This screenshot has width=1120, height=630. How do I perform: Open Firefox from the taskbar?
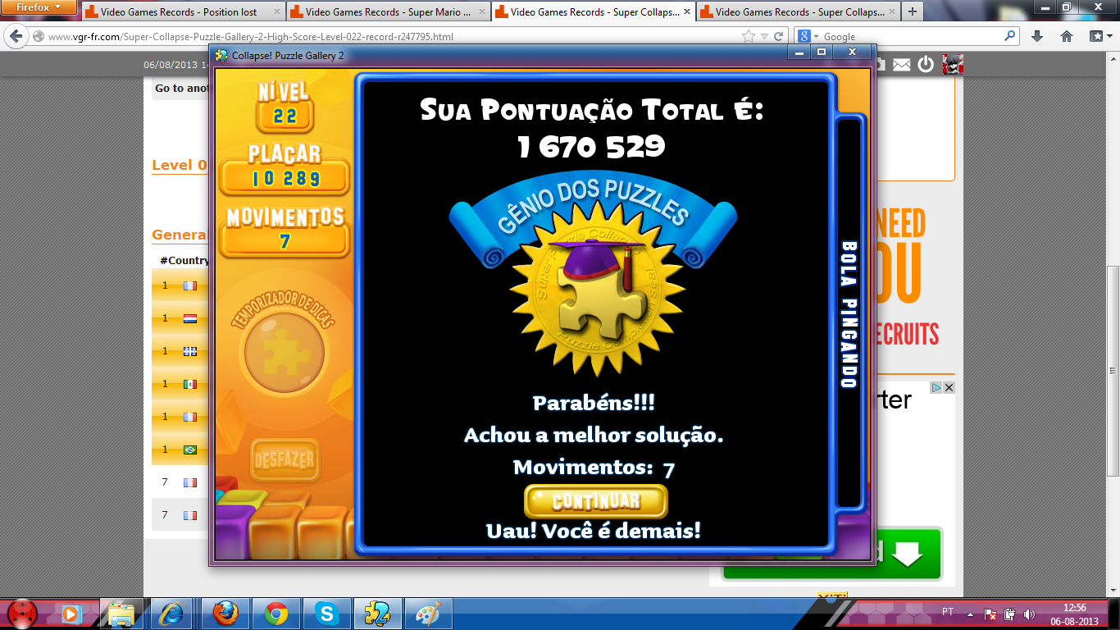coord(225,614)
